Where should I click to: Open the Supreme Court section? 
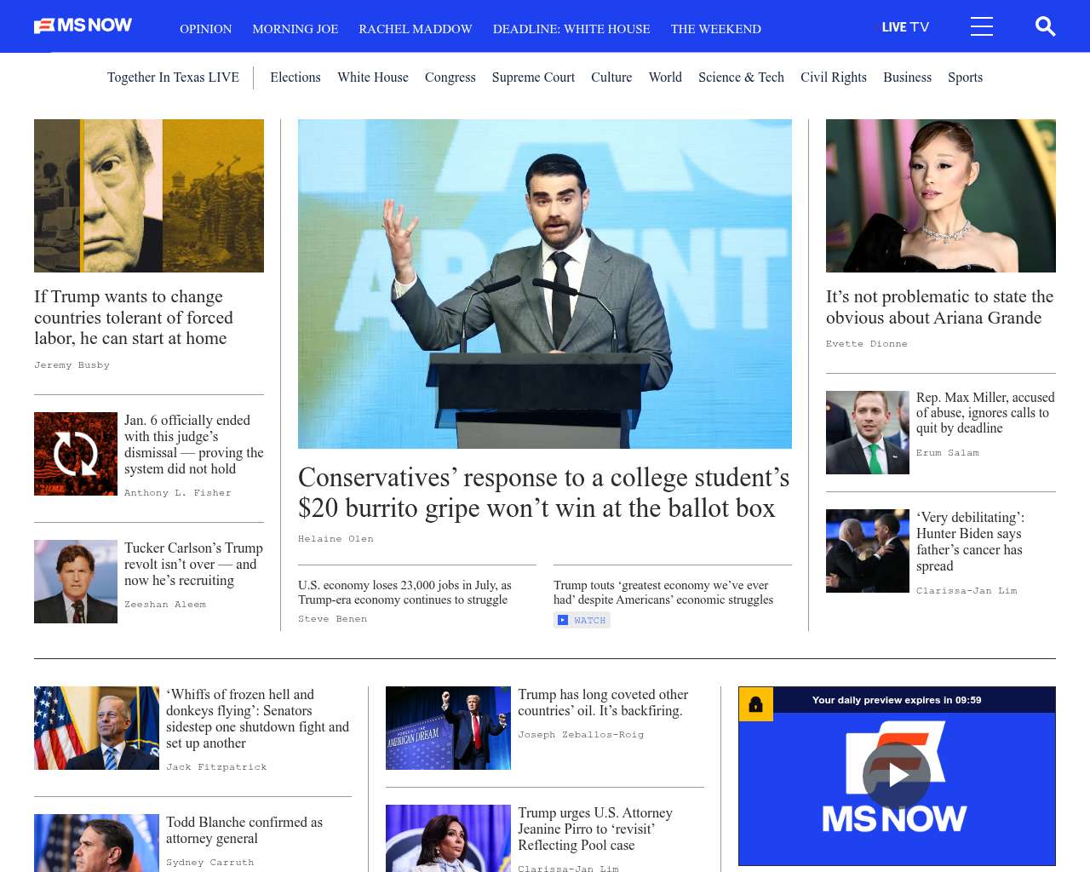click(x=533, y=77)
